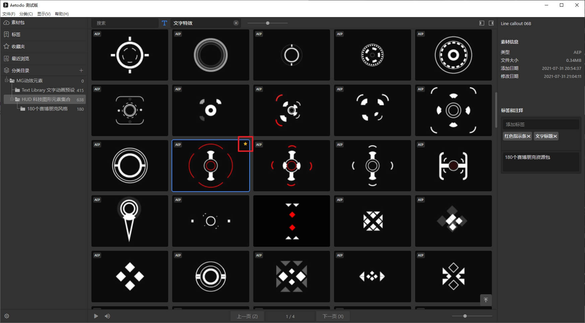This screenshot has width=585, height=323.
Task: Click the back-to-top arrow button
Action: click(x=486, y=300)
